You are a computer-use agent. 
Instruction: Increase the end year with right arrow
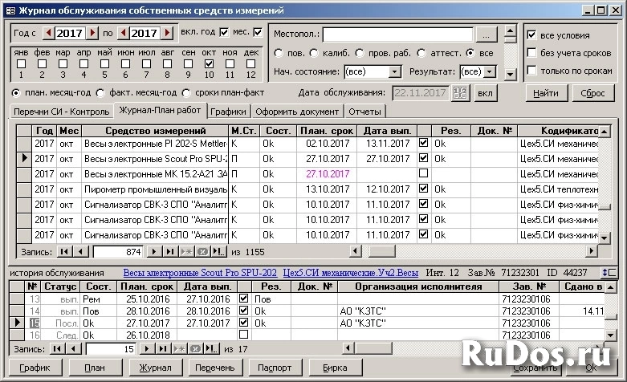(x=167, y=33)
